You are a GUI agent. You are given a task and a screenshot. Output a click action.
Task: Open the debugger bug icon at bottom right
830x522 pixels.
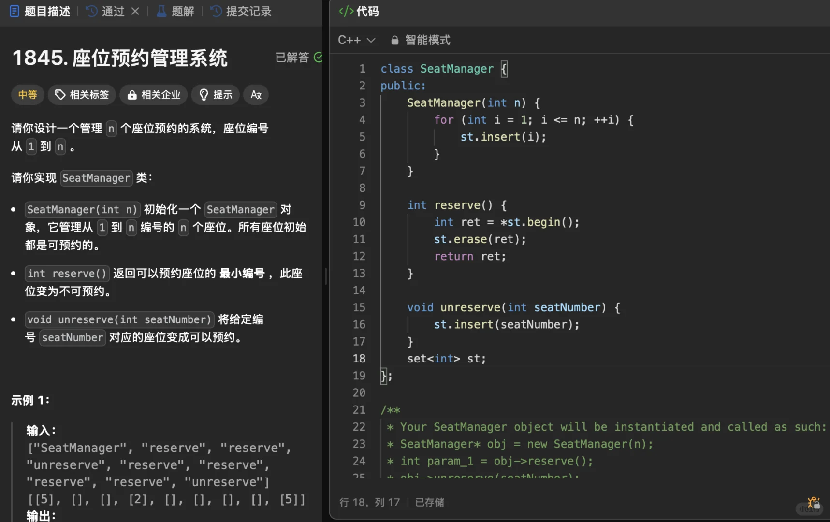tap(814, 503)
